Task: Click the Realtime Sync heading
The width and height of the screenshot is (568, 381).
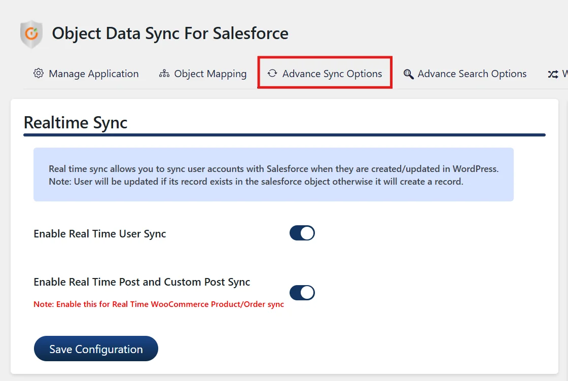Action: point(76,123)
